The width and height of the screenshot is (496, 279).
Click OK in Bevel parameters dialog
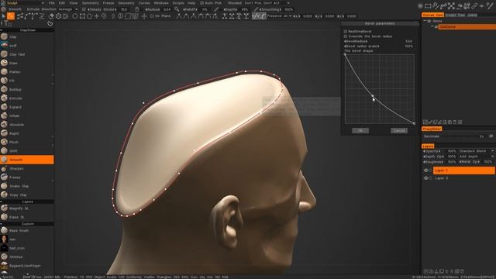tap(360, 131)
